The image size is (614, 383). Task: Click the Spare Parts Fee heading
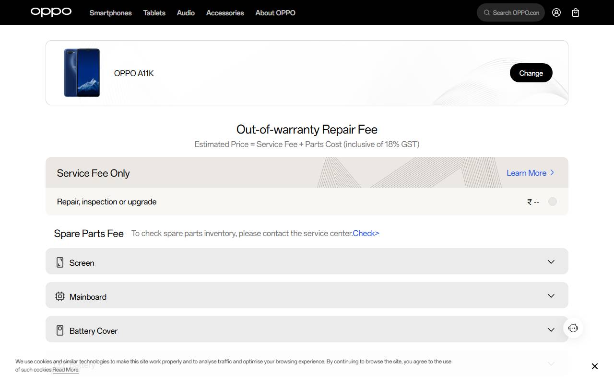pyautogui.click(x=89, y=234)
